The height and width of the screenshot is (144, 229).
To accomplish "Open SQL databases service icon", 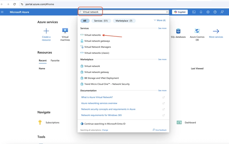I will [178, 31].
